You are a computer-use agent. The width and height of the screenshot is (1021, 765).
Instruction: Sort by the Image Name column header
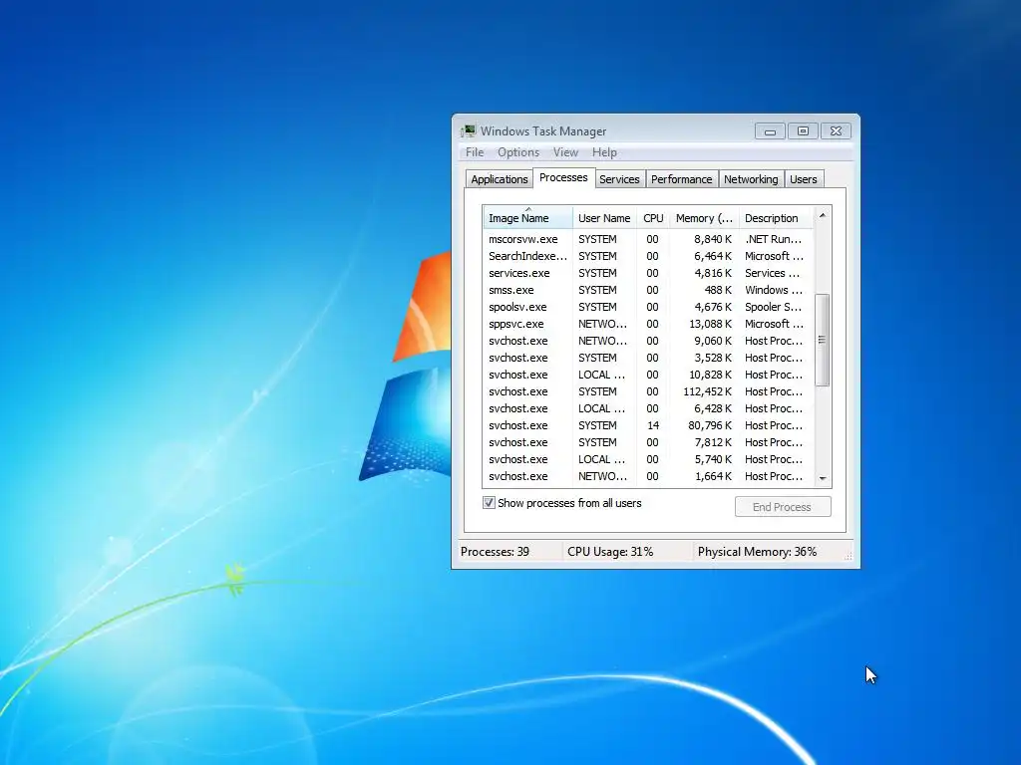527,218
